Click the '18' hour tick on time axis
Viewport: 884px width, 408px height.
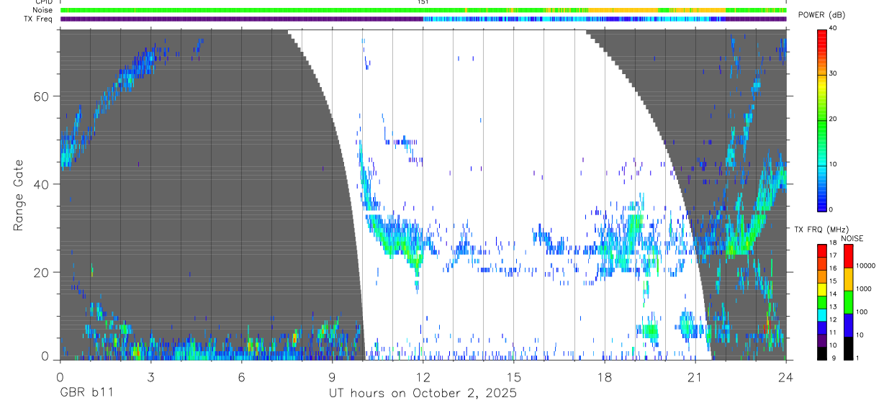604,376
